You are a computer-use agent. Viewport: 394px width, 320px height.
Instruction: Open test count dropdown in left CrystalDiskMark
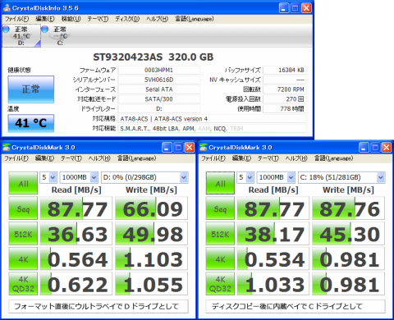click(48, 177)
